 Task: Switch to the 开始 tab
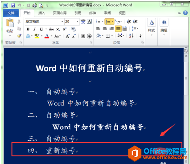click(27, 13)
